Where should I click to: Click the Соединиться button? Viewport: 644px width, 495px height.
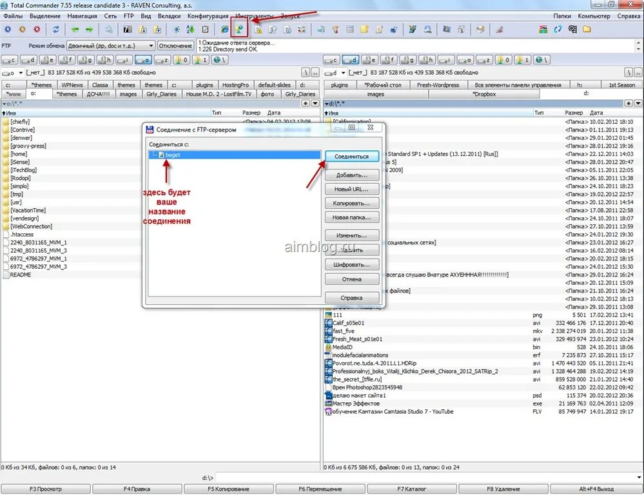351,157
